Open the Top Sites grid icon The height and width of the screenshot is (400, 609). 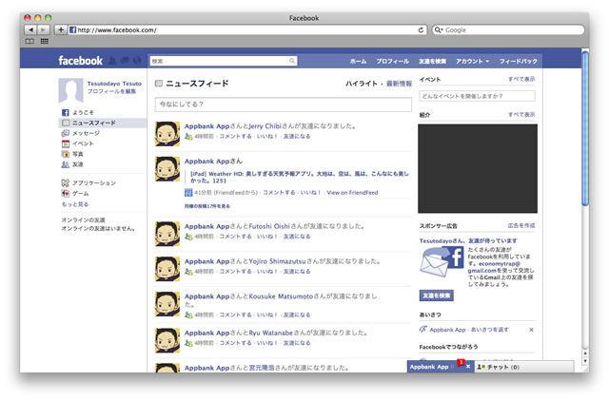click(x=45, y=41)
